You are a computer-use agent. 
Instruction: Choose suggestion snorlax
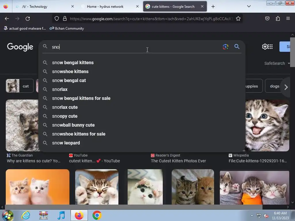click(142, 89)
